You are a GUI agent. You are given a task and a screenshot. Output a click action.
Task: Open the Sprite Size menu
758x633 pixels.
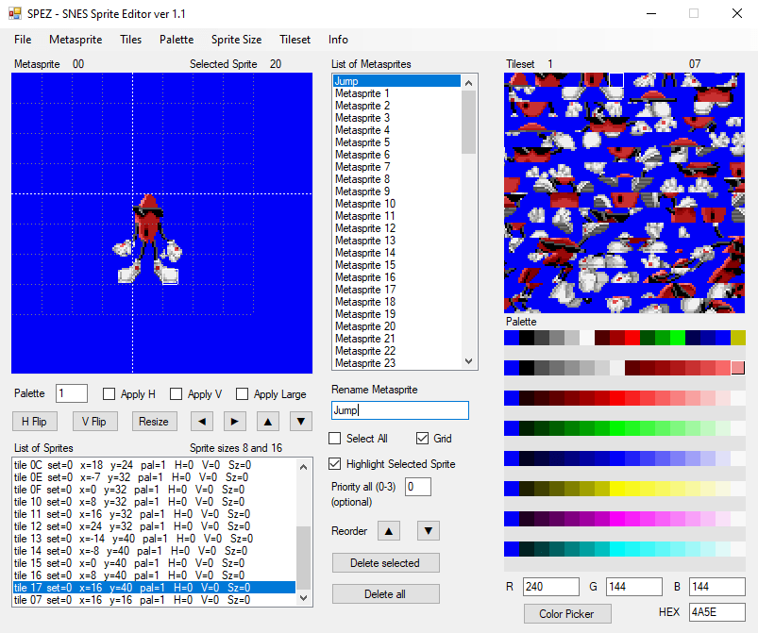236,40
